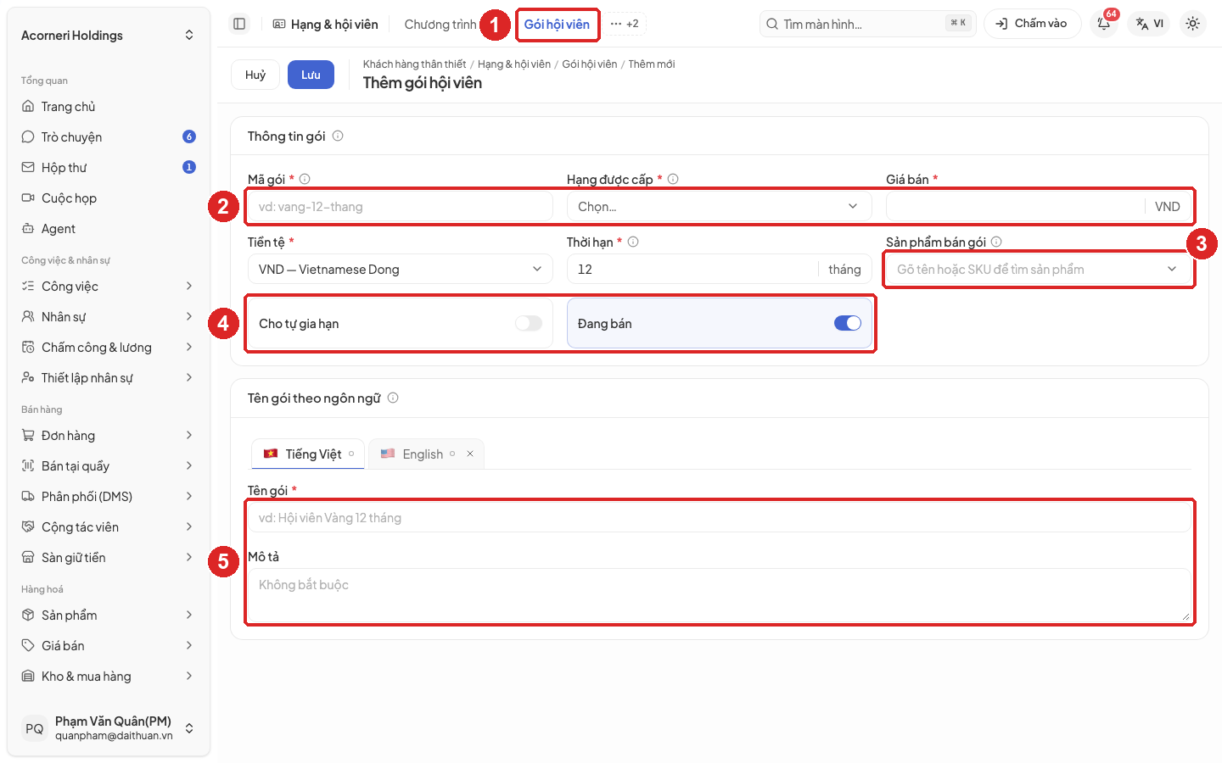The height and width of the screenshot is (763, 1222).
Task: Click the Tìm màn hình search box
Action: click(x=868, y=24)
